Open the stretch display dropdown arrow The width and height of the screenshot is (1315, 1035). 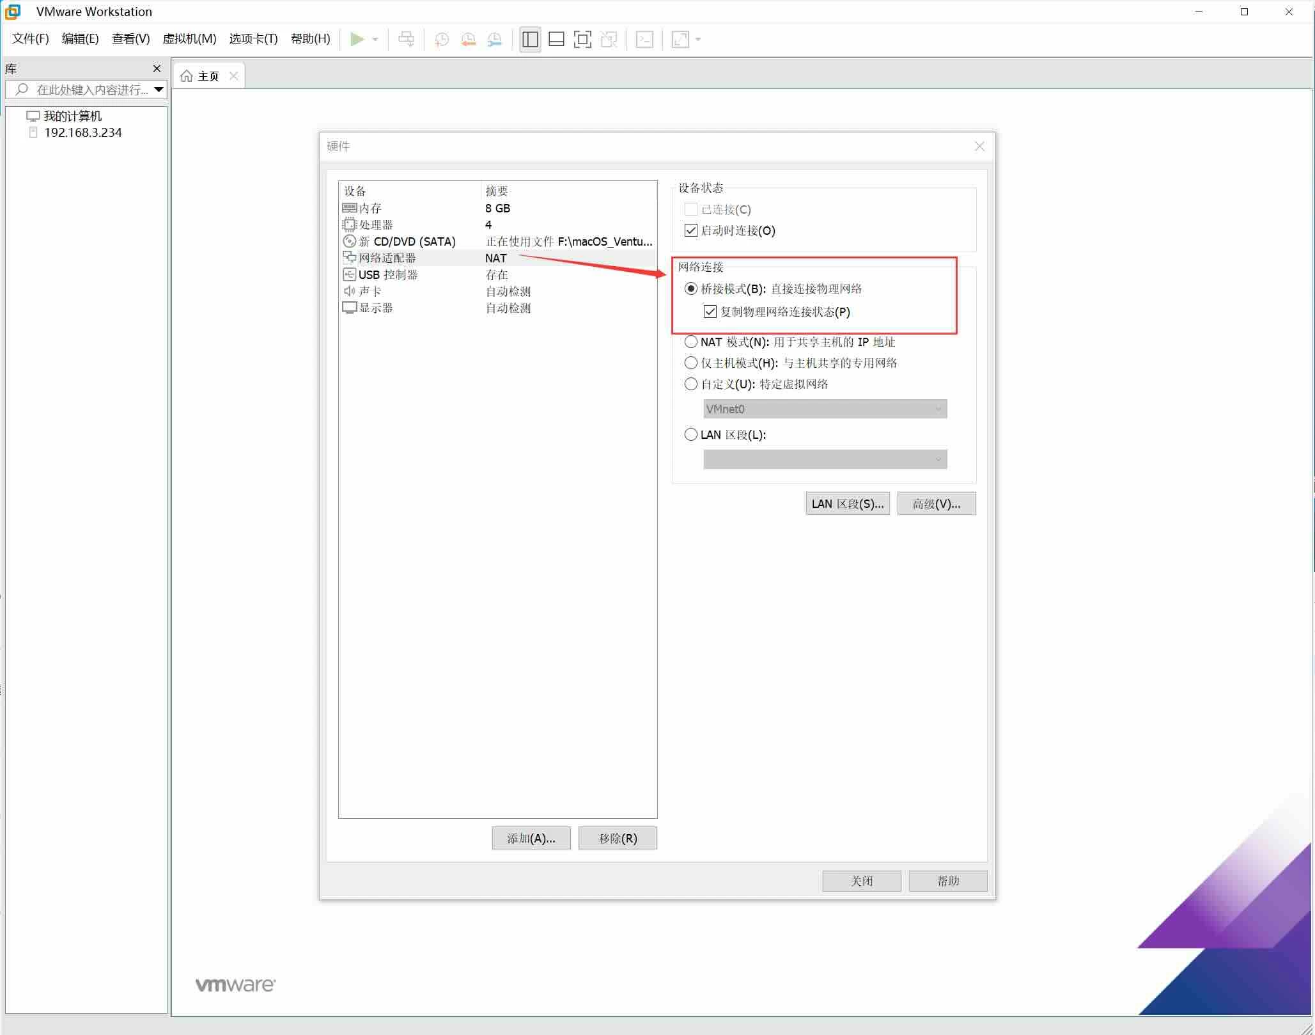click(x=698, y=39)
